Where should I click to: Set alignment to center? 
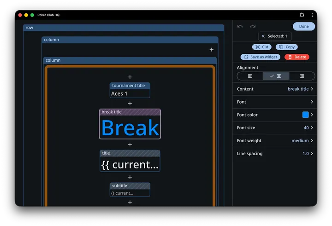(x=276, y=76)
